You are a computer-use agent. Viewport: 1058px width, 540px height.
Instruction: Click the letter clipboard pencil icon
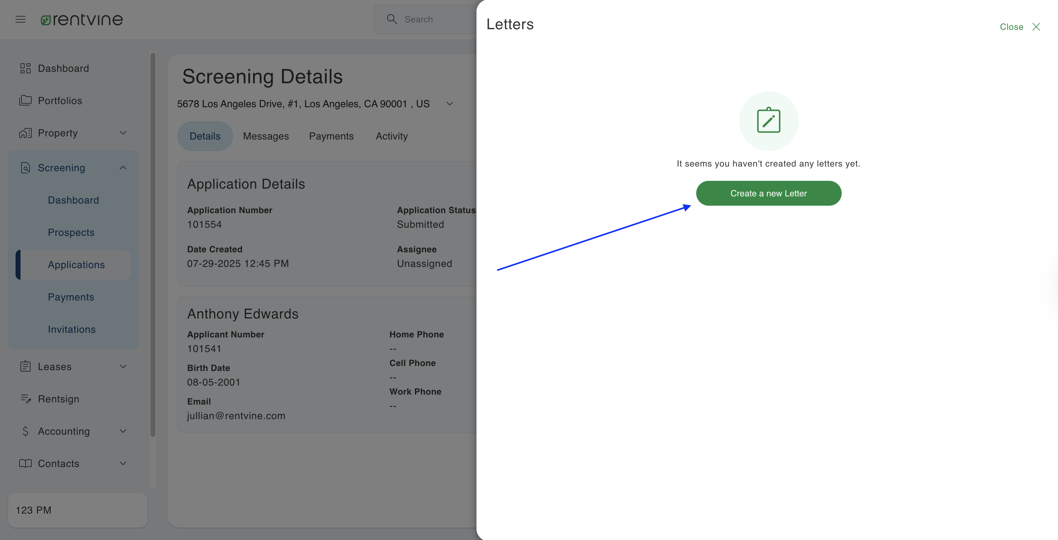pos(768,121)
